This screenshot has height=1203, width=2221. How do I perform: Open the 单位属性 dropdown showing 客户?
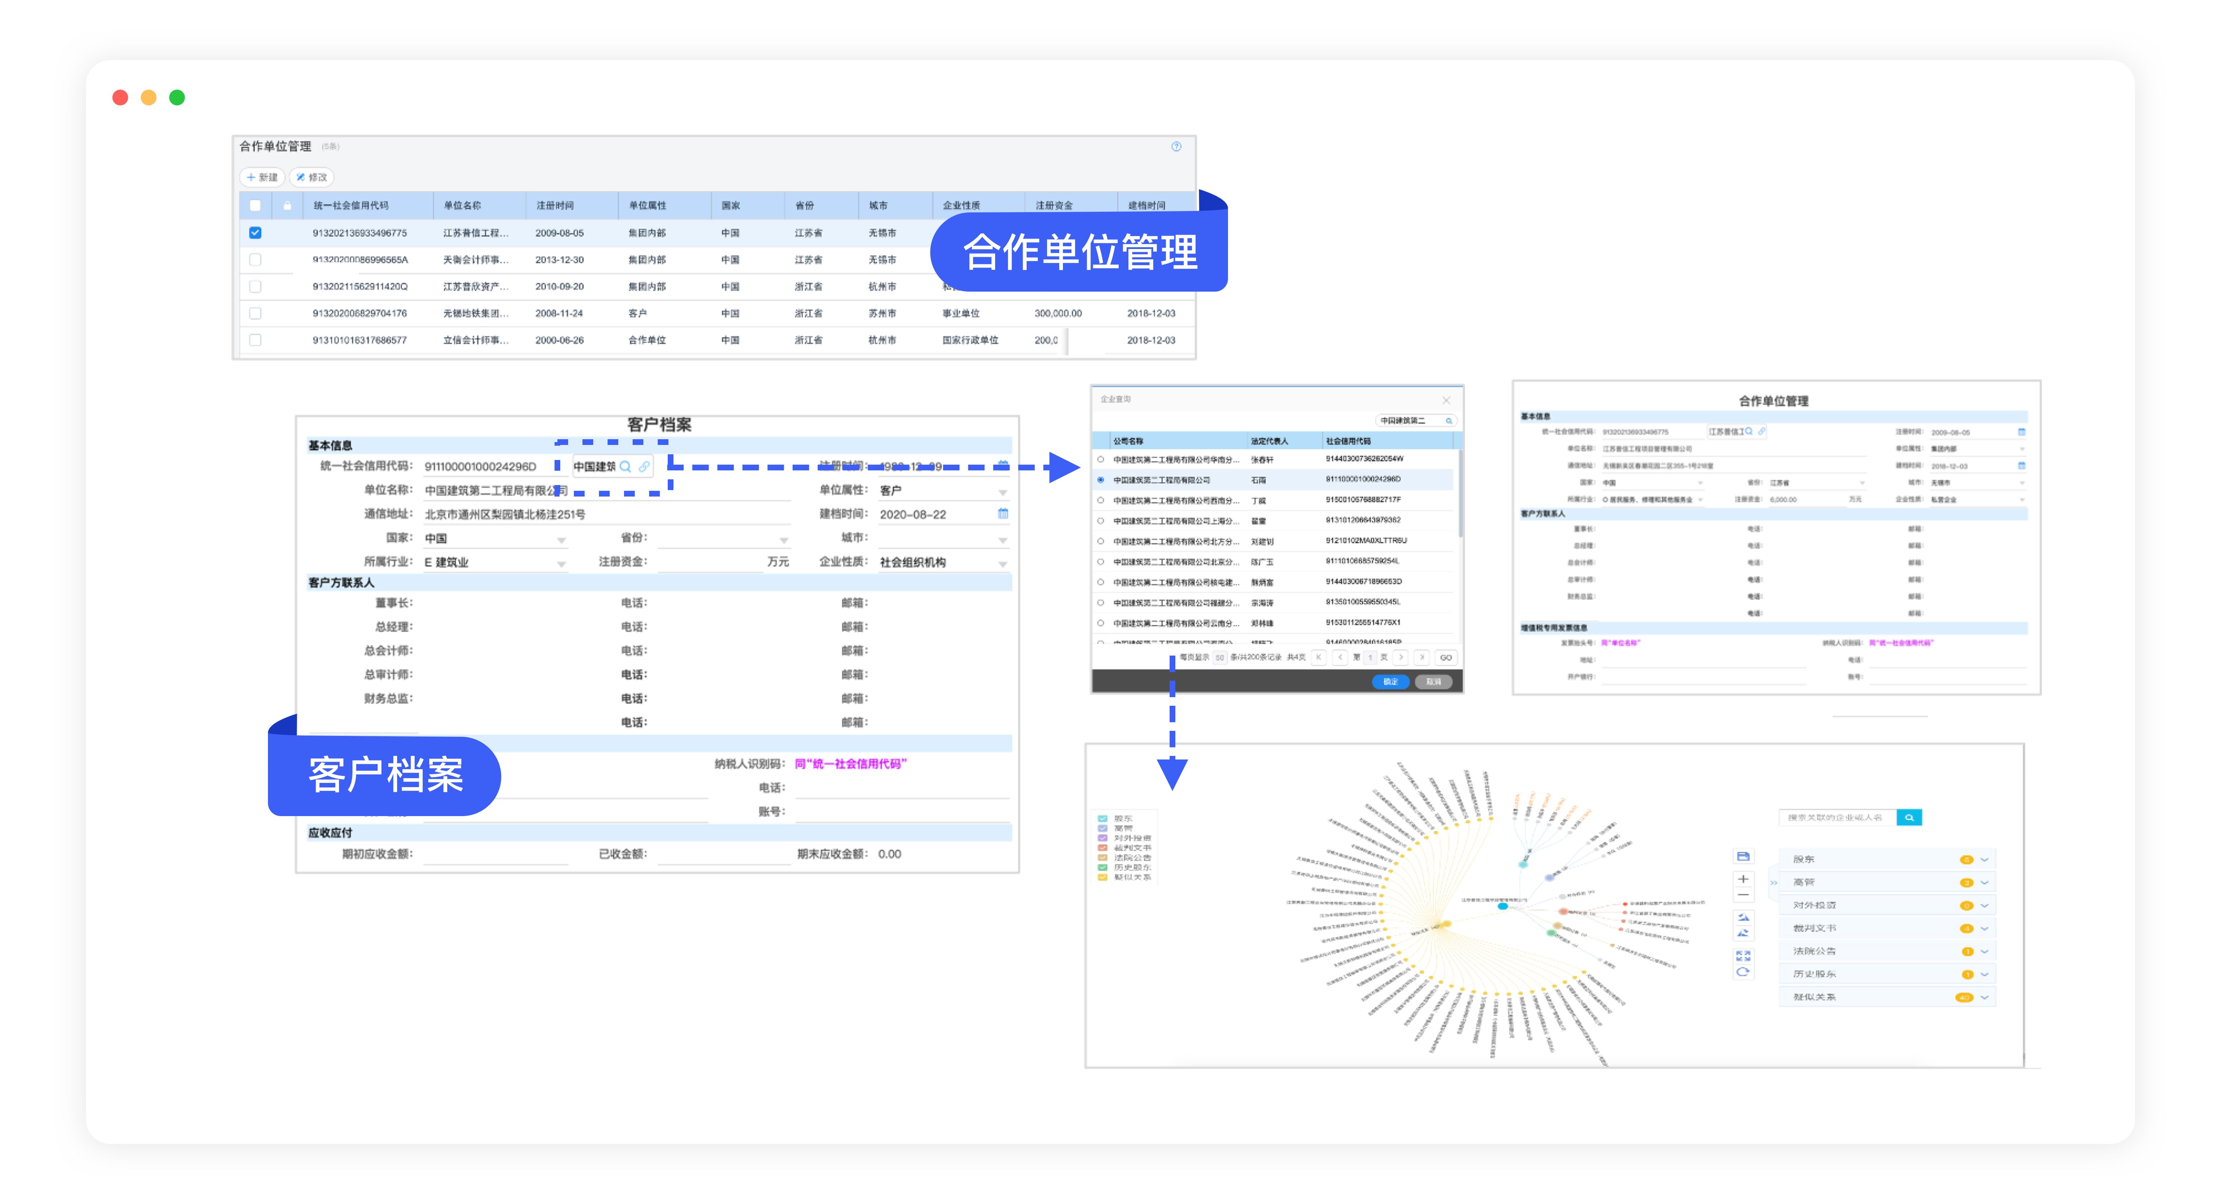[943, 491]
